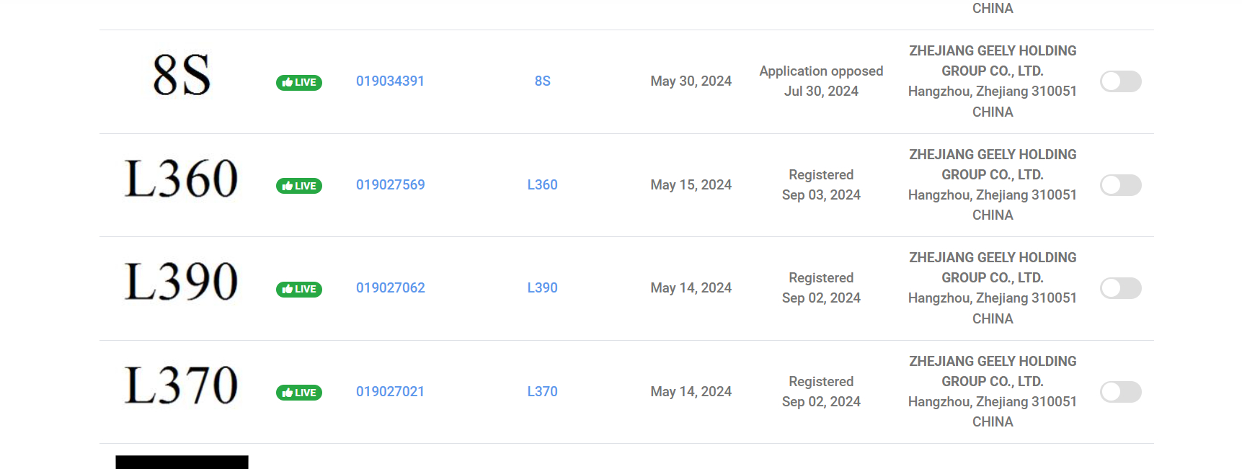1242x469 pixels.
Task: Toggle the L370 row switch
Action: click(1120, 392)
